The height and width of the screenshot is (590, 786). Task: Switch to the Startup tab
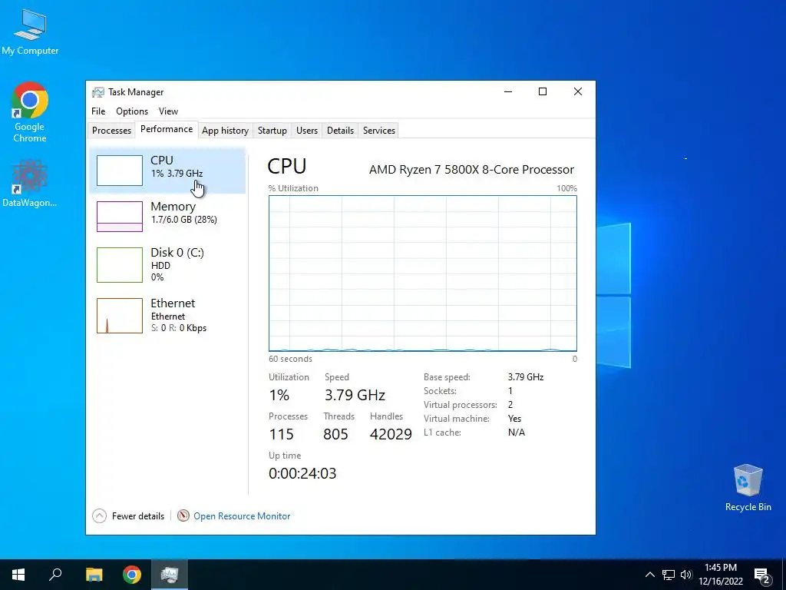(x=272, y=131)
